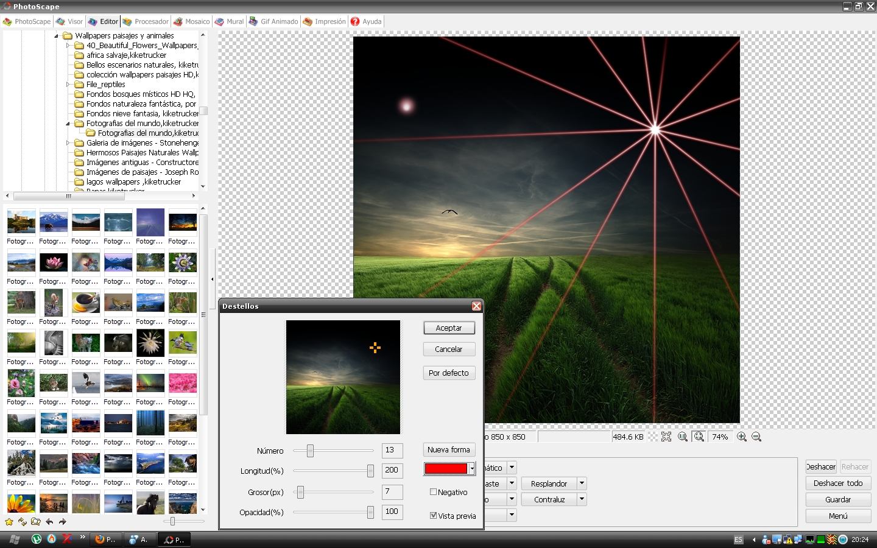Select the coffee cup thumbnail
This screenshot has width=877, height=548.
pyautogui.click(x=86, y=303)
